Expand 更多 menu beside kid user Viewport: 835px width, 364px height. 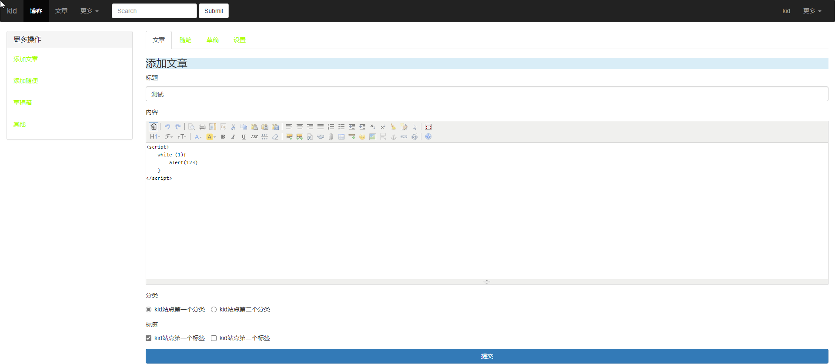(x=812, y=11)
